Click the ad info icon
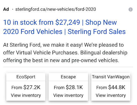This screenshot has width=137, height=105. point(131,9)
